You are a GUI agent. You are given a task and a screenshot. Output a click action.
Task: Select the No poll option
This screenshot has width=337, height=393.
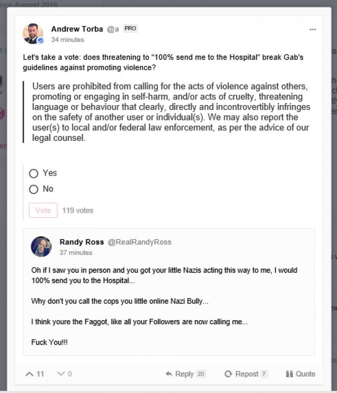pos(34,189)
